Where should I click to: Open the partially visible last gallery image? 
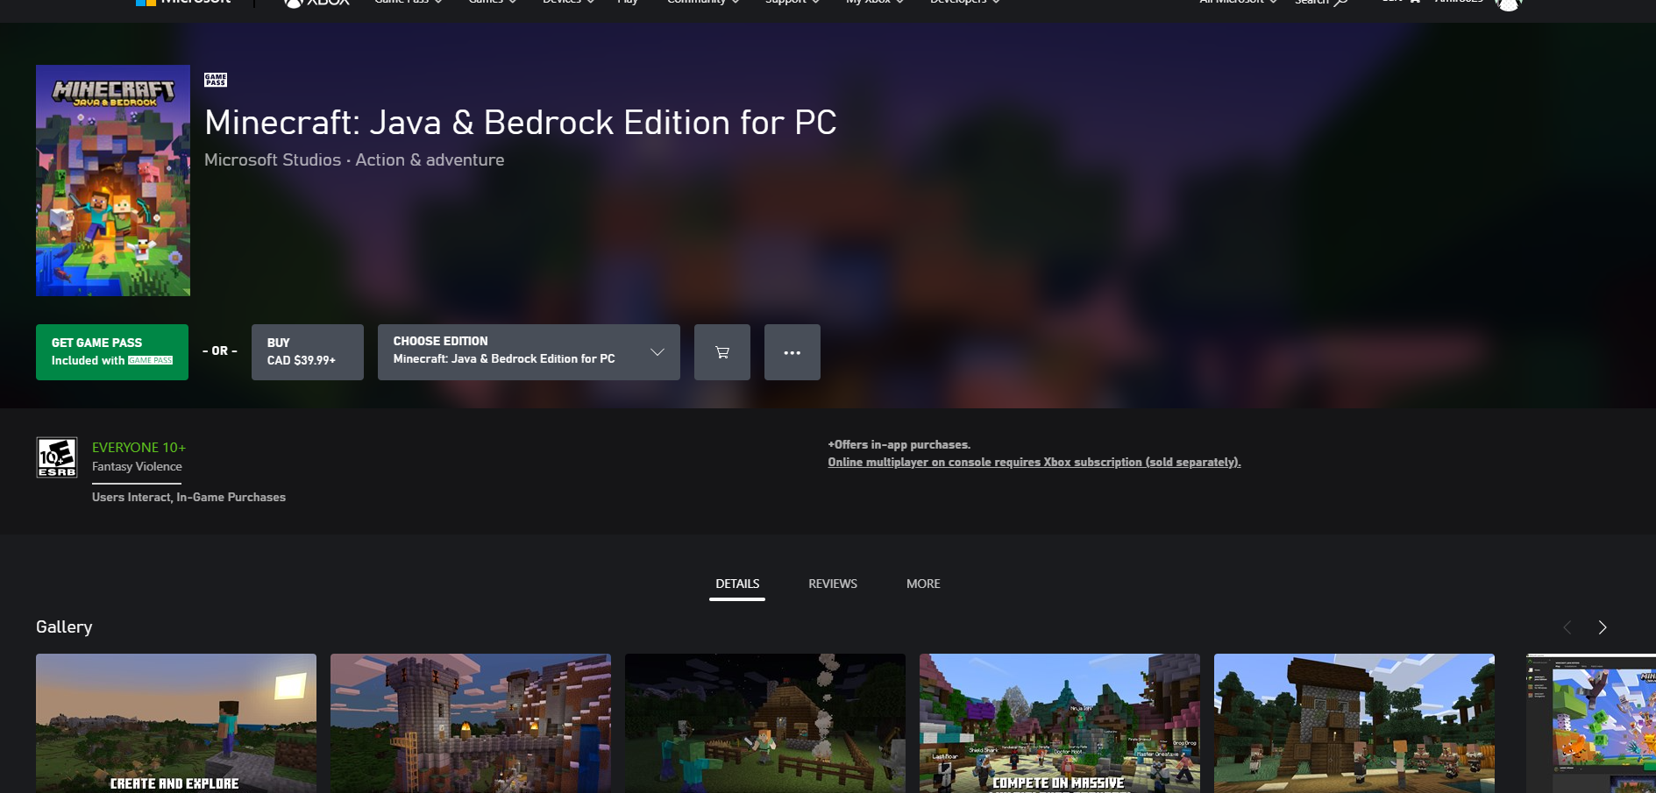pyautogui.click(x=1591, y=723)
